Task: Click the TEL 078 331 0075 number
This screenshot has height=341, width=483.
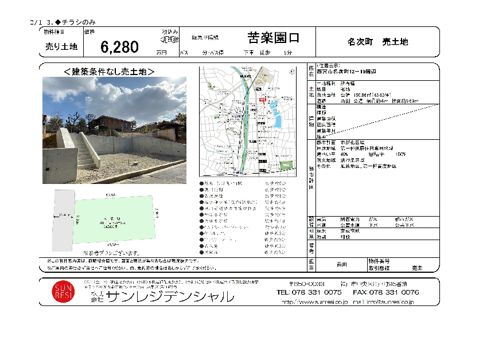Action: tap(309, 292)
